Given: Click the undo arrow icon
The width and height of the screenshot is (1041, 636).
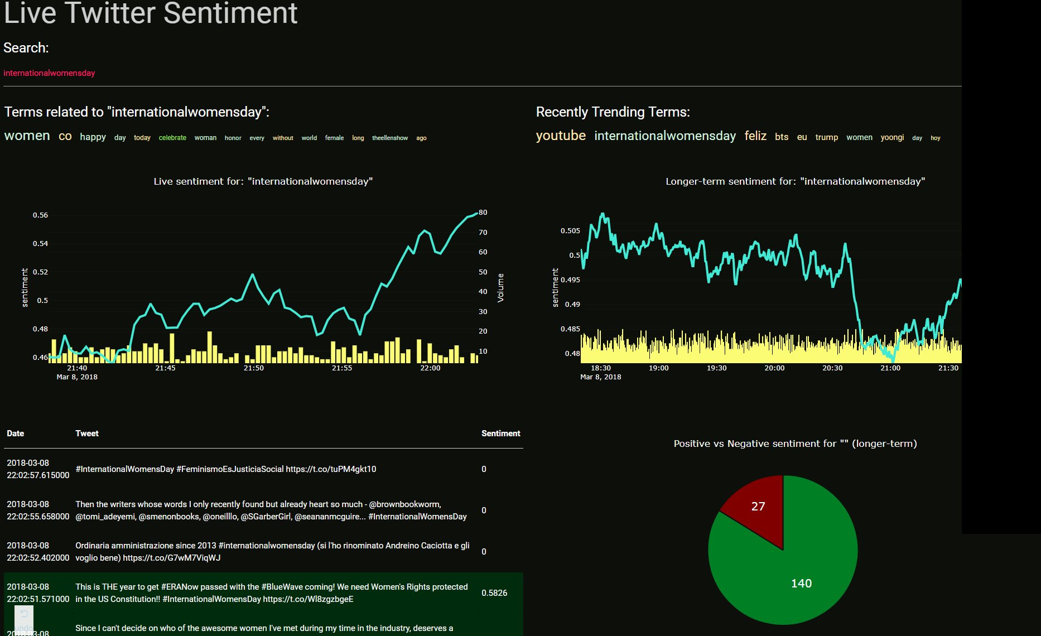Looking at the screenshot, I should [24, 614].
